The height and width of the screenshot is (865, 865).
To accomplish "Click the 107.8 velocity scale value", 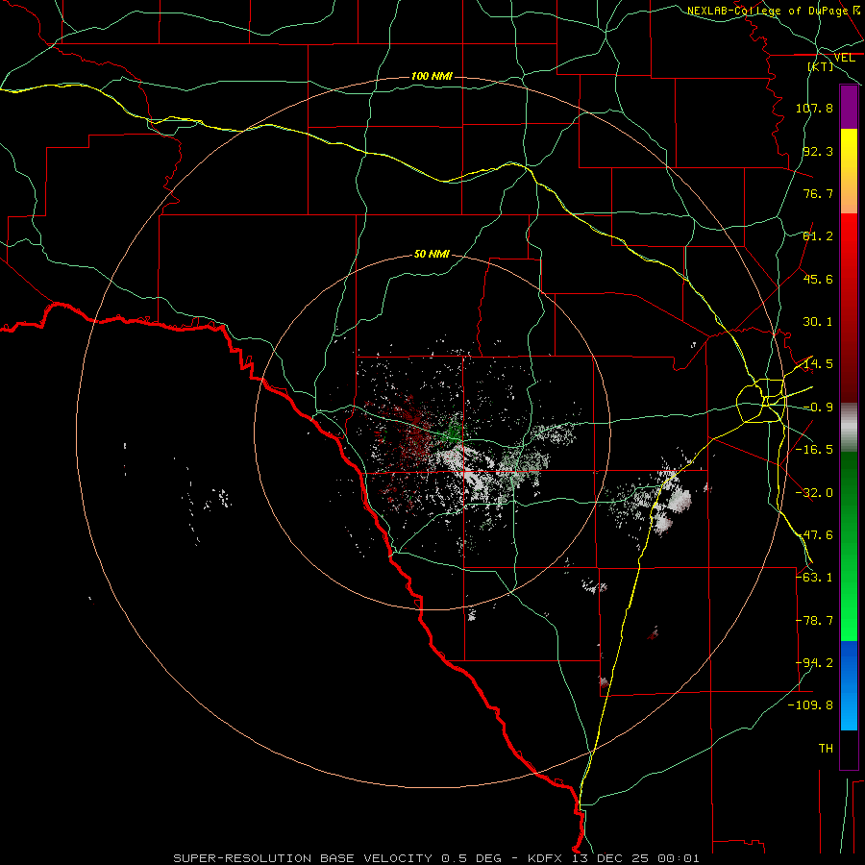I will click(x=814, y=108).
